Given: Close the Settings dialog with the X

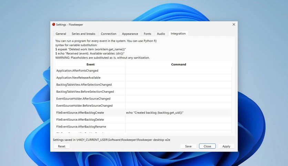Looking at the screenshot, I should click(x=234, y=24).
